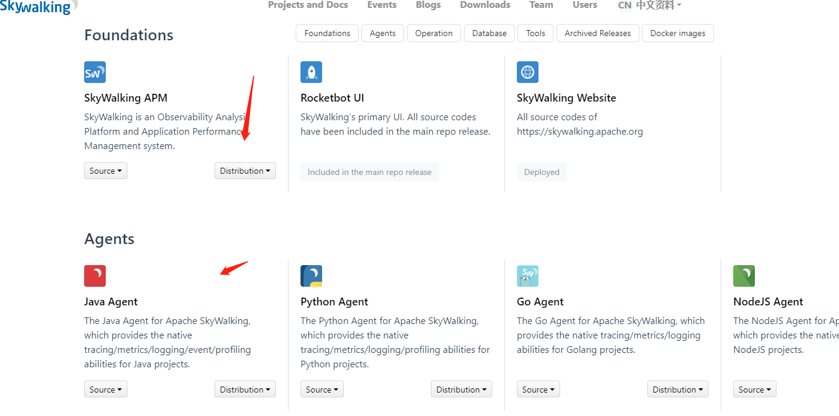Click the SkyWalking APM blue icon
This screenshot has width=839, height=416.
click(x=95, y=72)
